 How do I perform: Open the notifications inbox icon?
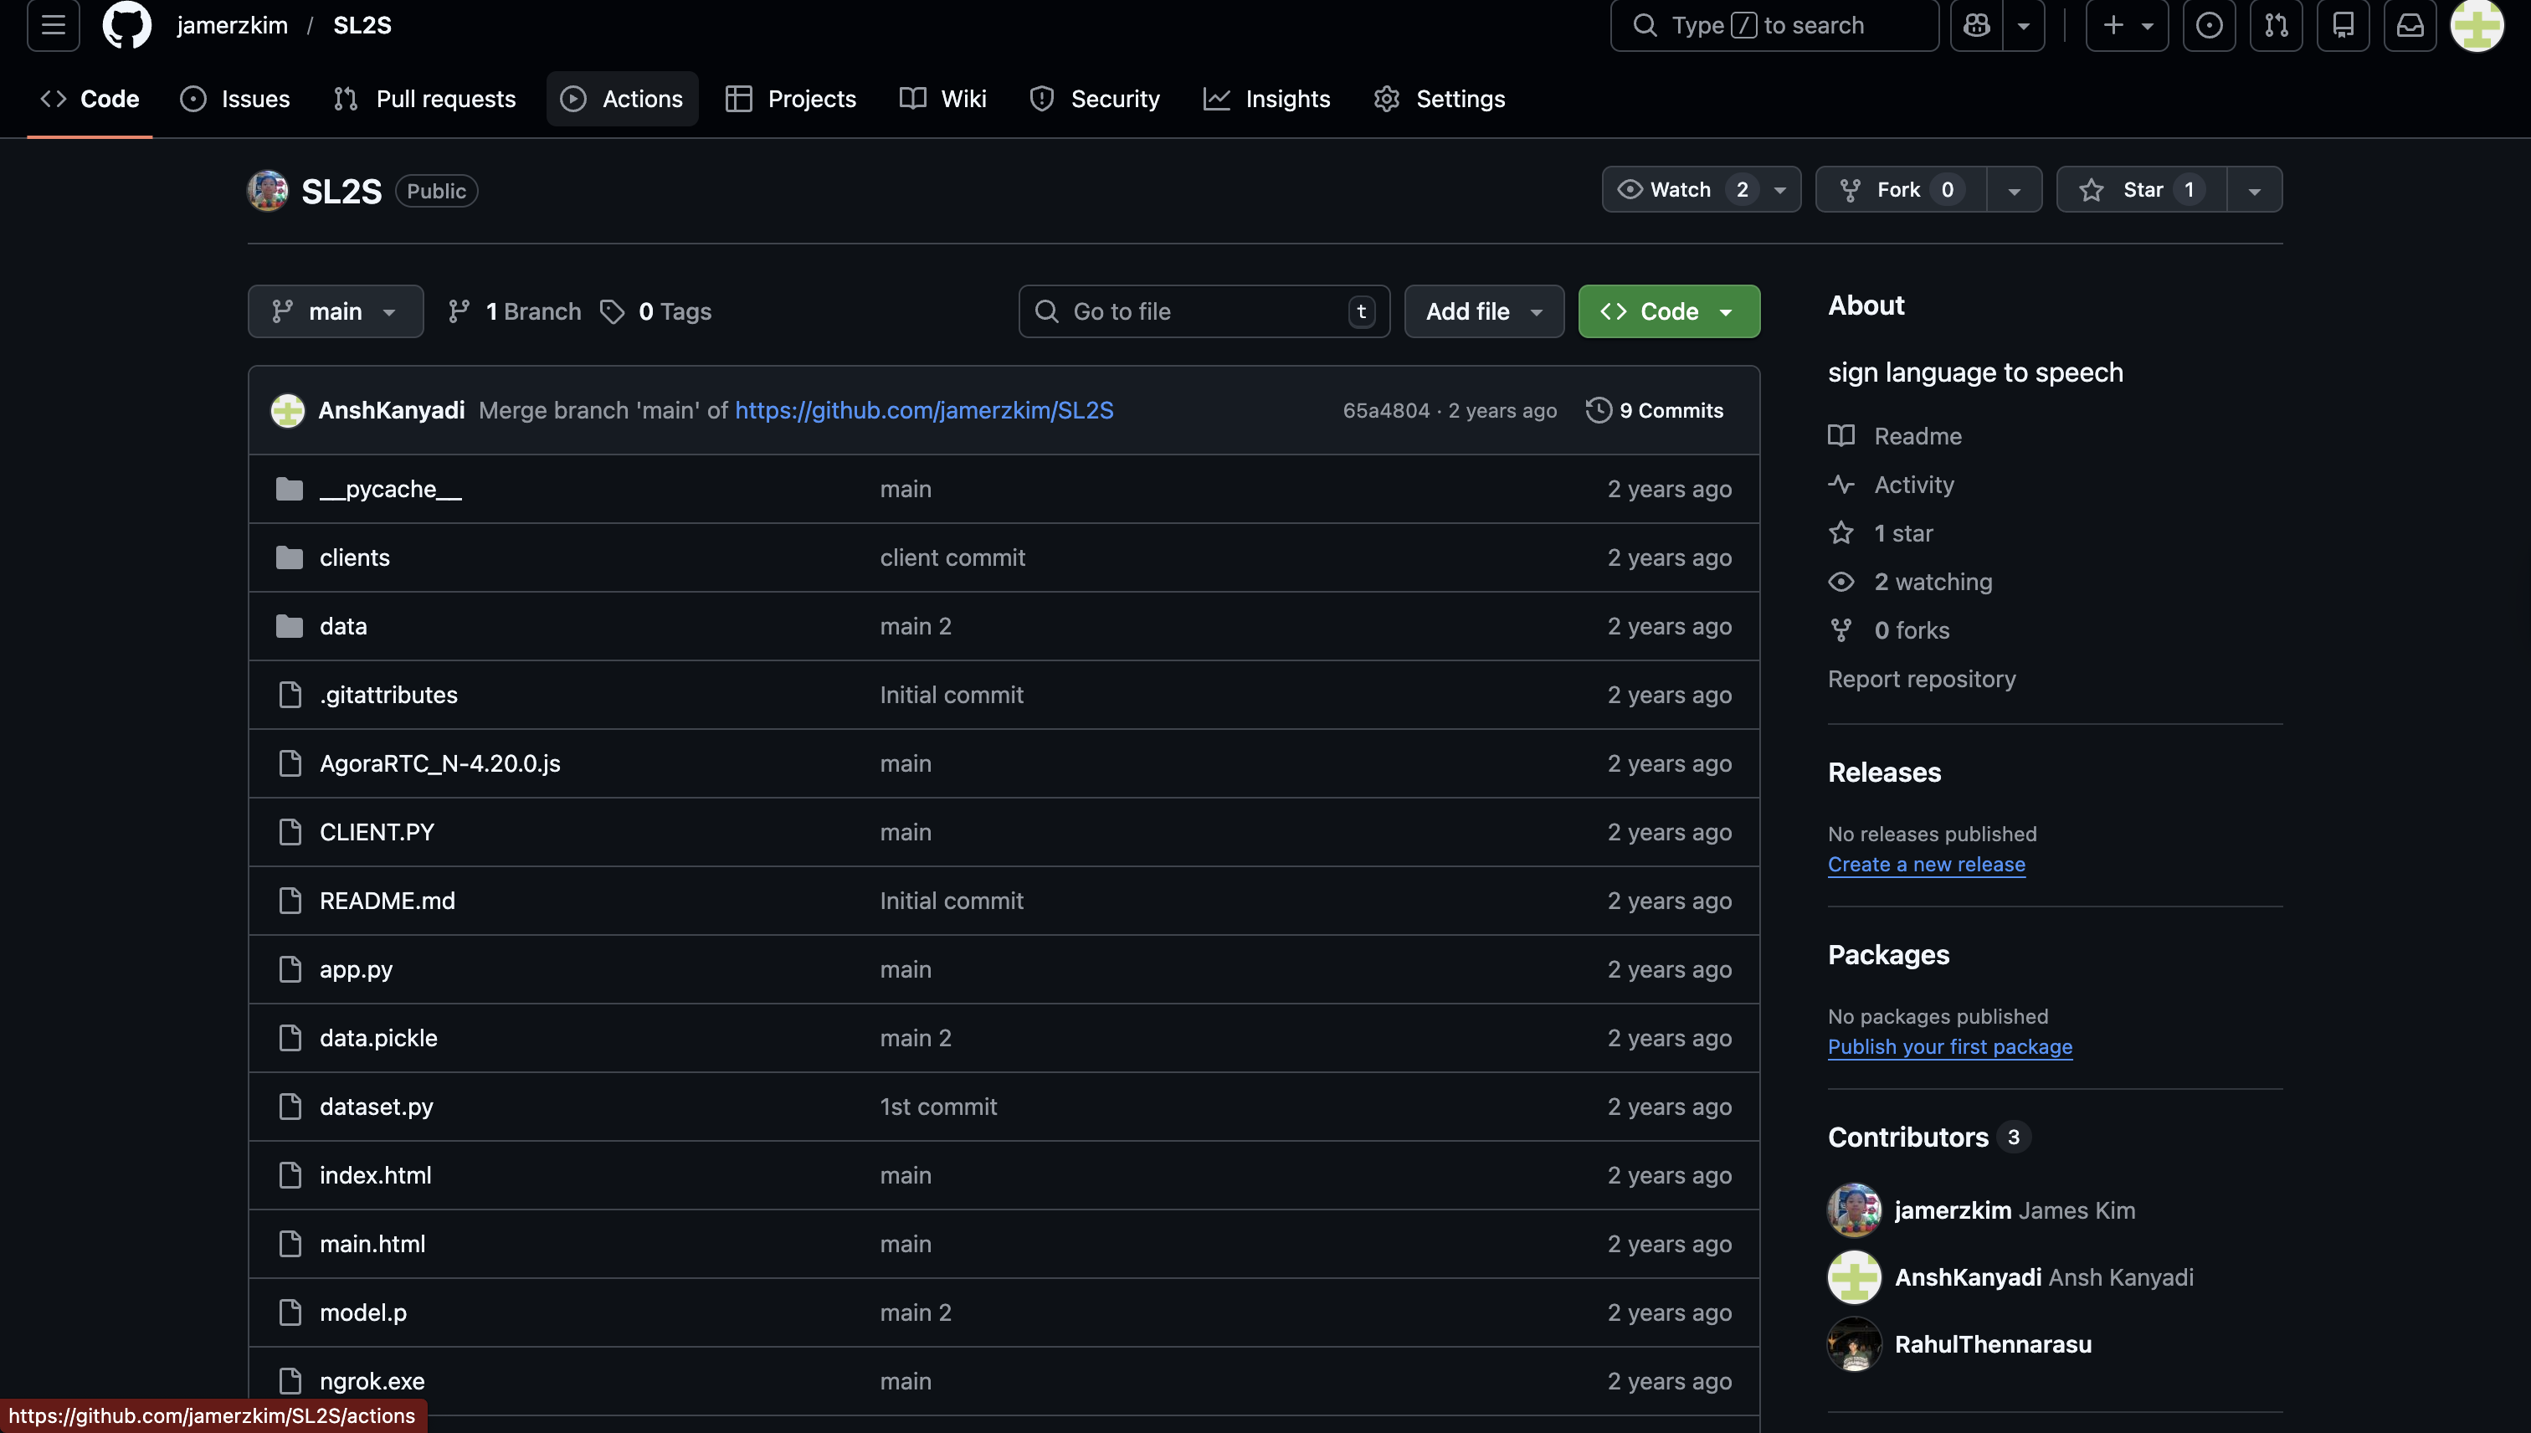2409,24
